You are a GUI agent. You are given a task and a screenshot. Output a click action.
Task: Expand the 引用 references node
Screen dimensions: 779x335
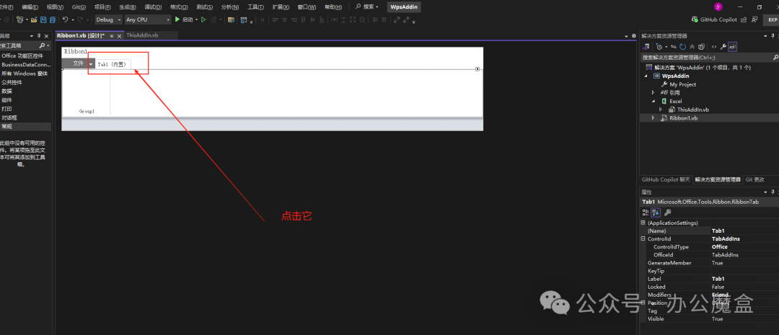(653, 92)
